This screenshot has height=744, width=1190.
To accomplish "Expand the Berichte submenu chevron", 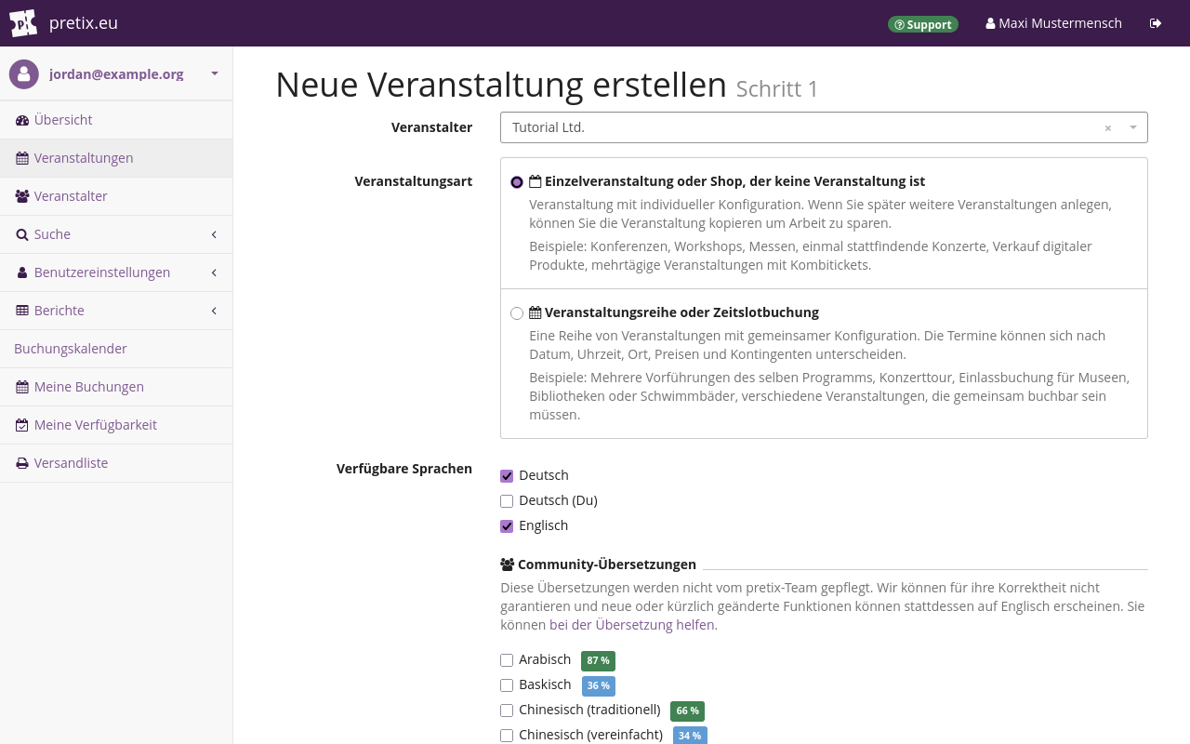I will pyautogui.click(x=214, y=311).
